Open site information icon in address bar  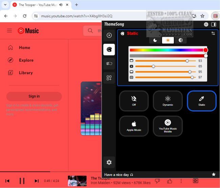point(36,16)
